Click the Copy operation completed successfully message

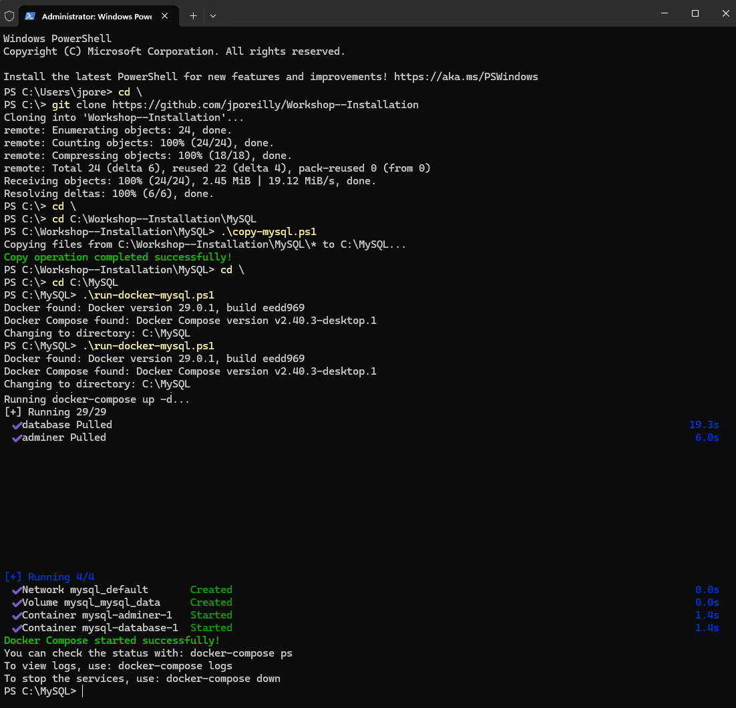[118, 257]
